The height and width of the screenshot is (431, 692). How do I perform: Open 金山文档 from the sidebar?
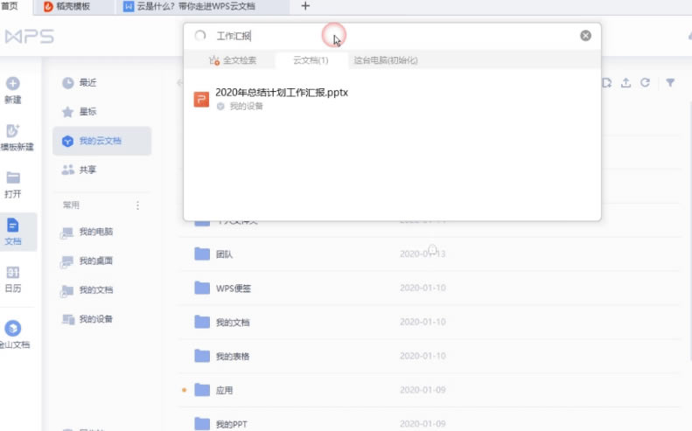click(13, 329)
